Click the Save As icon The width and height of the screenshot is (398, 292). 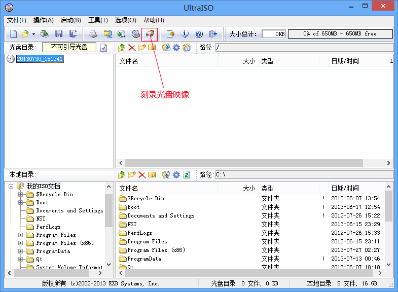click(x=73, y=34)
